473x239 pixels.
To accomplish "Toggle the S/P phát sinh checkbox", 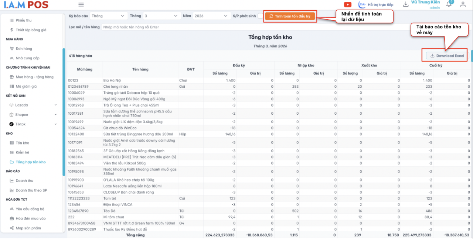I will coord(260,16).
